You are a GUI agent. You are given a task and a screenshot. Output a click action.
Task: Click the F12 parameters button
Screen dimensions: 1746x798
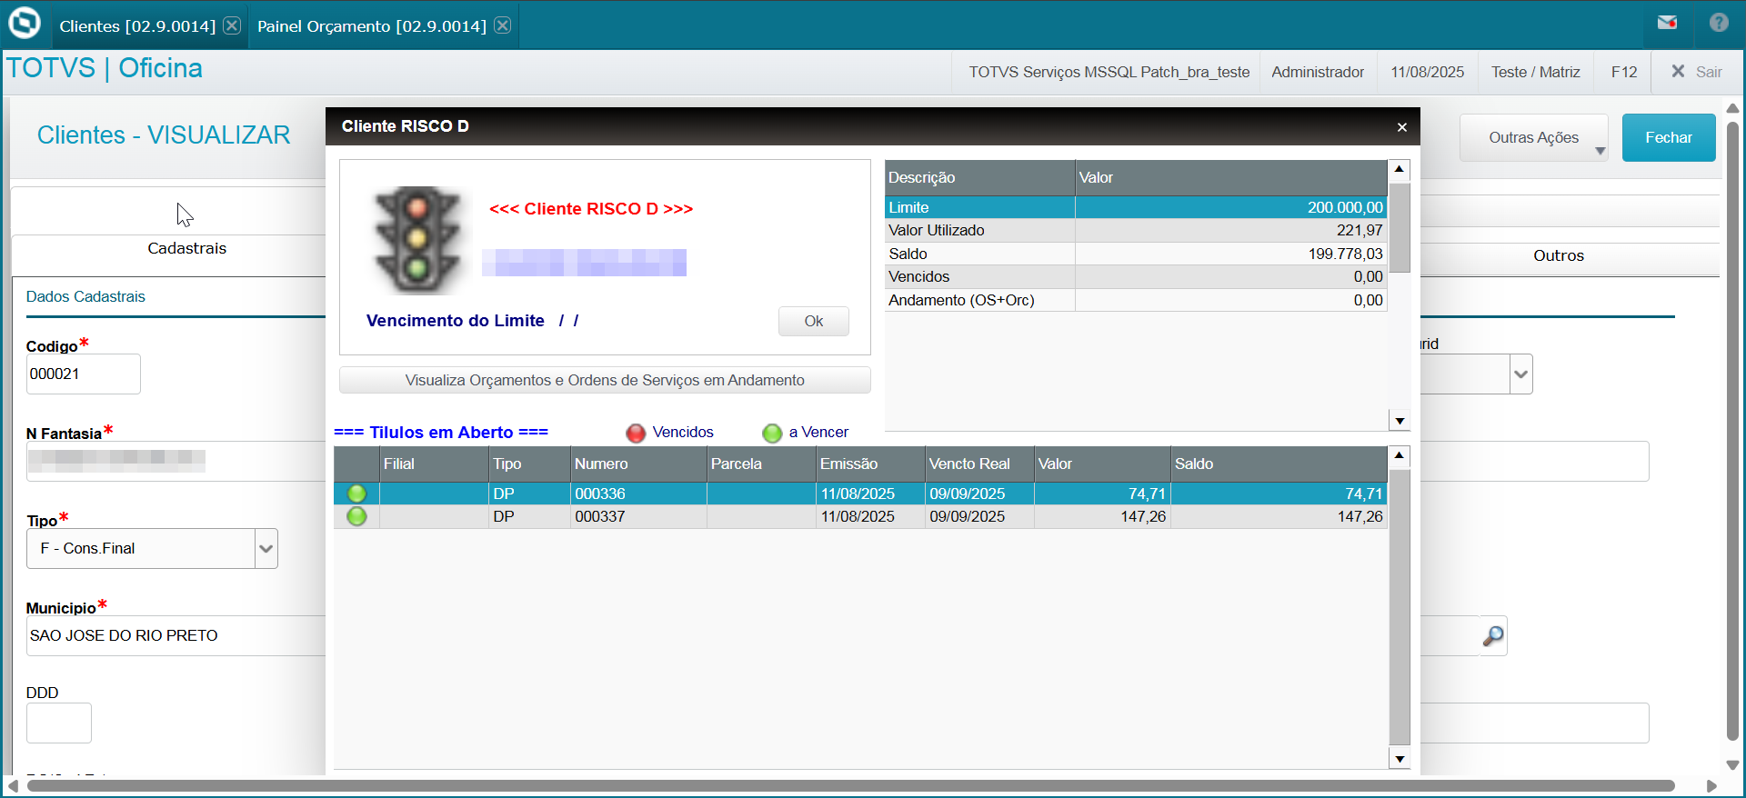1623,72
